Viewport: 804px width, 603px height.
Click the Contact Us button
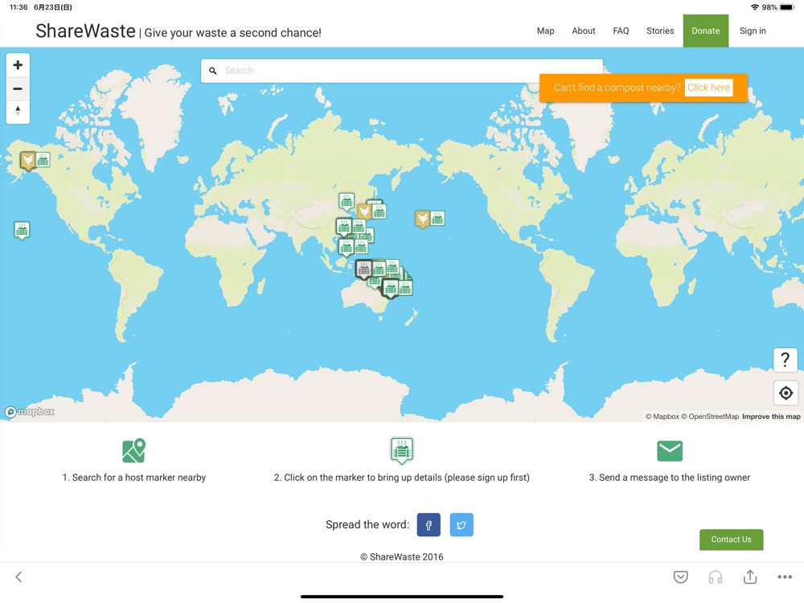(731, 539)
